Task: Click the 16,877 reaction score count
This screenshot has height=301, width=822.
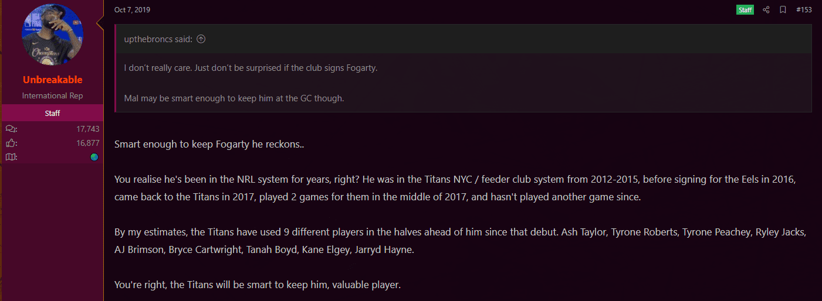Action: (x=87, y=143)
